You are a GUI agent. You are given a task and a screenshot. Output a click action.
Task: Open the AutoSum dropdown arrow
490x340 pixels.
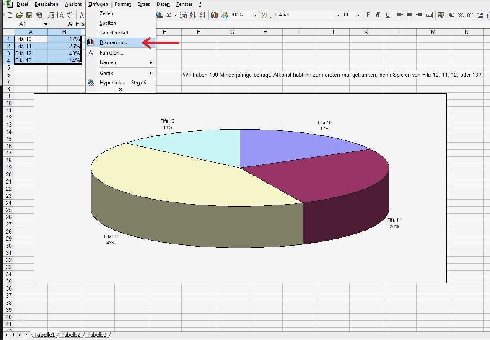(176, 15)
